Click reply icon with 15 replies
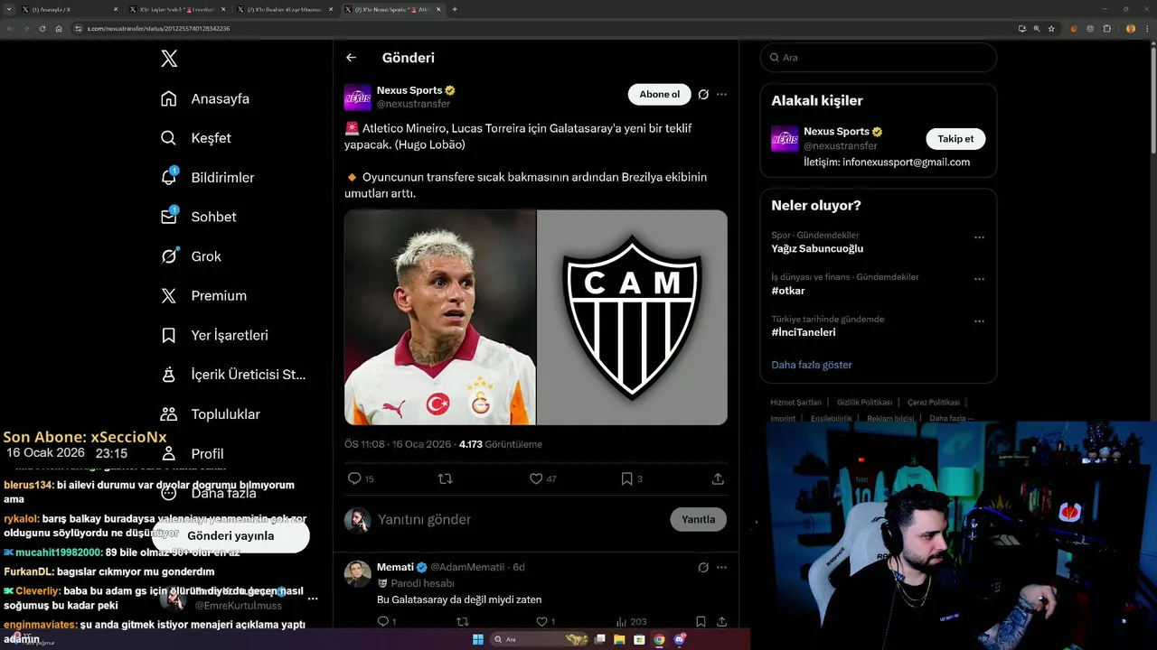Screen dimensions: 1157x650 coord(361,478)
